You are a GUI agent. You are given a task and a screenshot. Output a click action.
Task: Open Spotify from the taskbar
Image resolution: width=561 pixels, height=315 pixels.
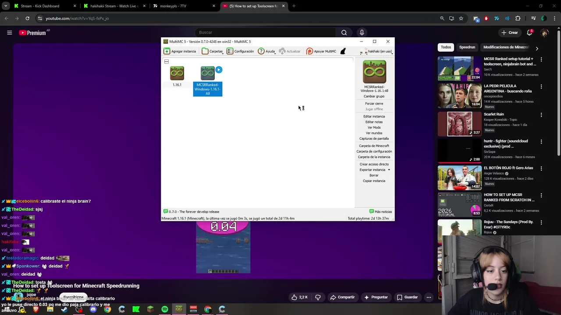(165, 309)
